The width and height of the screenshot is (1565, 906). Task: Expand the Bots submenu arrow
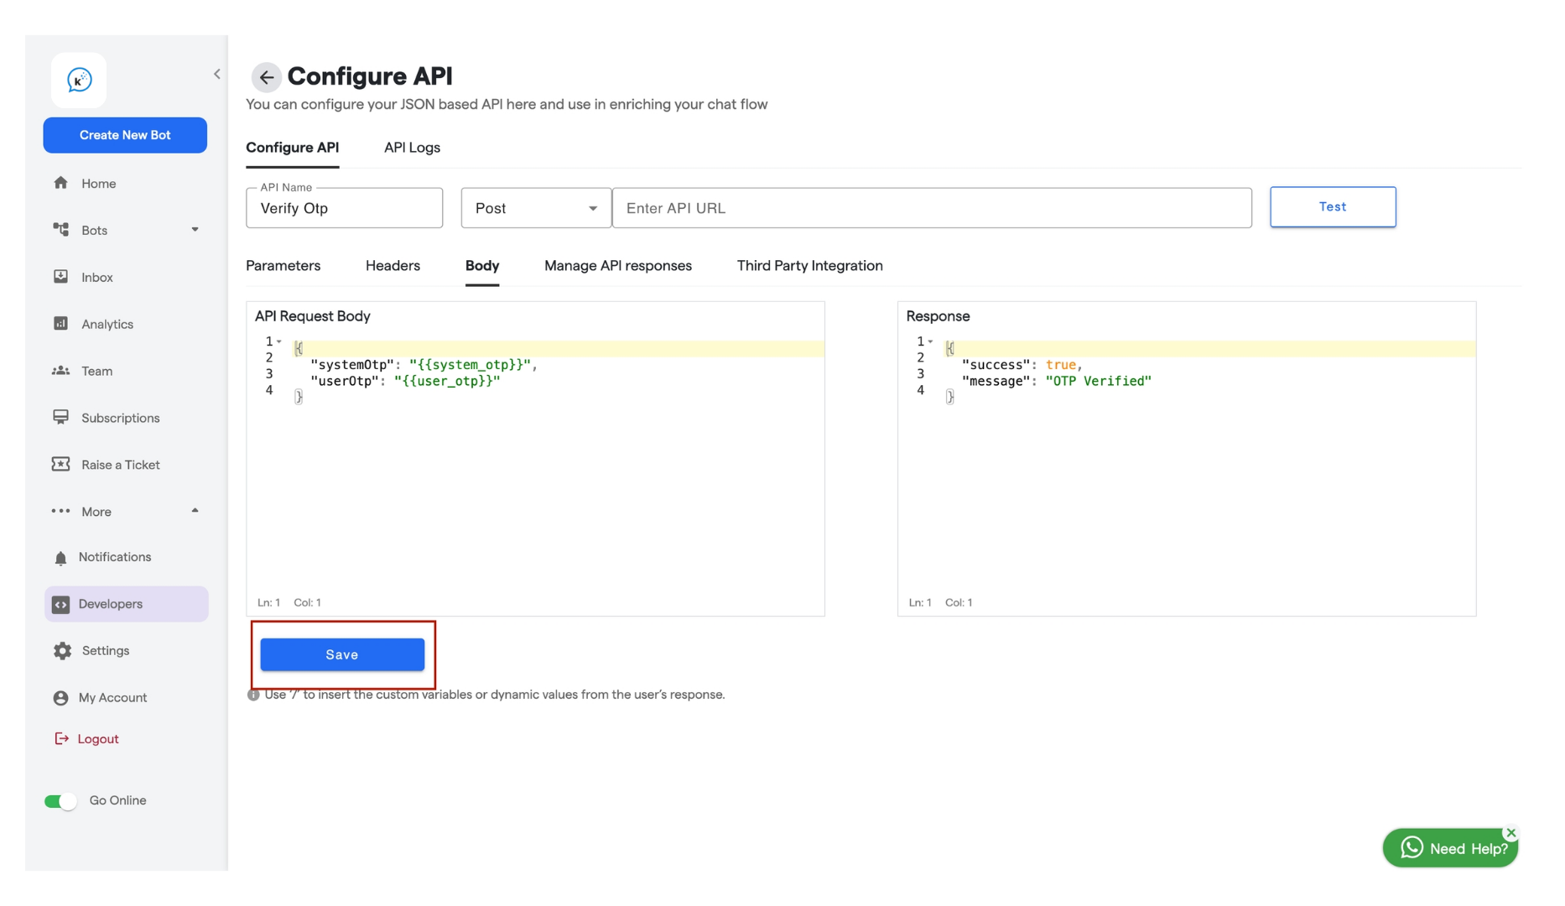click(x=195, y=230)
